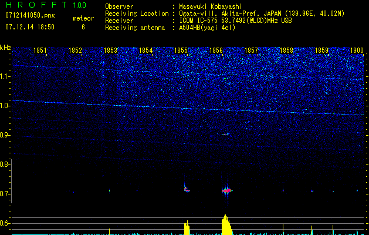Viewport: 369px width, 235px height.
Task: Click the 'Receiving Location' label
Action: 137,14
